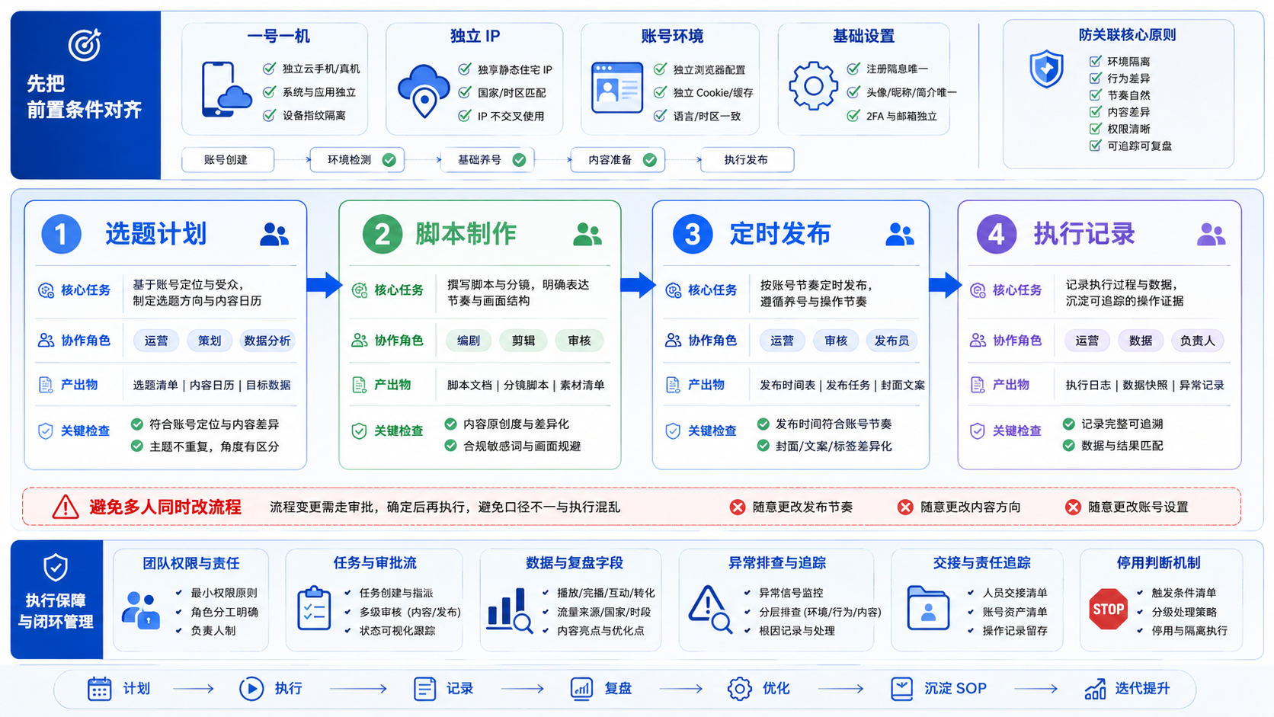
Task: Toggle the 节奏自然 checkbox
Action: pyautogui.click(x=1095, y=94)
